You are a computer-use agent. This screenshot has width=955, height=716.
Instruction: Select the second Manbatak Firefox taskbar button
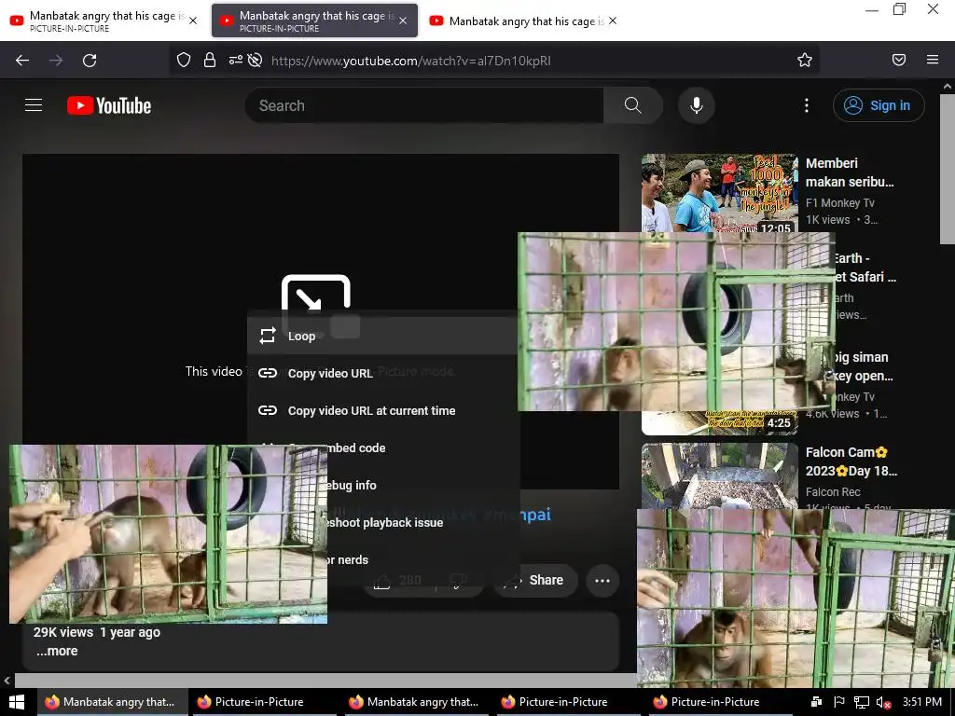point(417,702)
